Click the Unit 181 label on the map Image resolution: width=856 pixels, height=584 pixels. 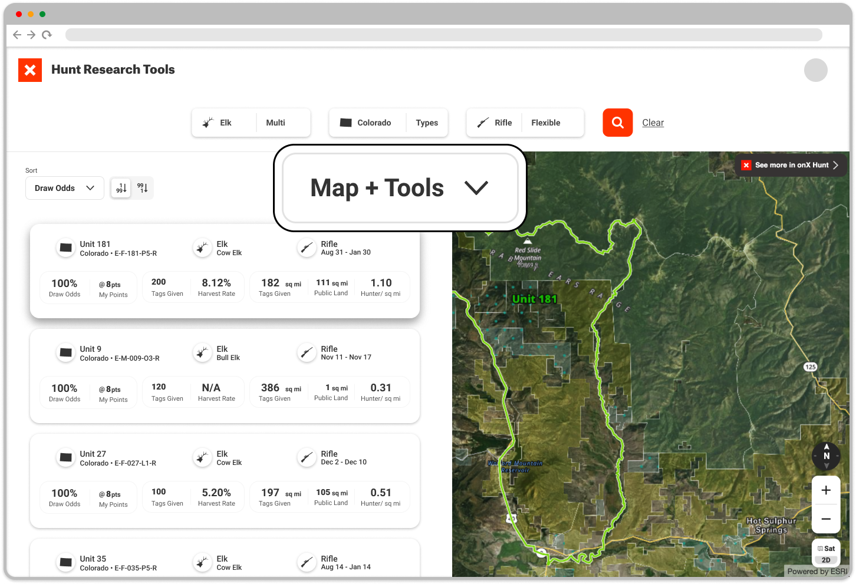pos(534,299)
